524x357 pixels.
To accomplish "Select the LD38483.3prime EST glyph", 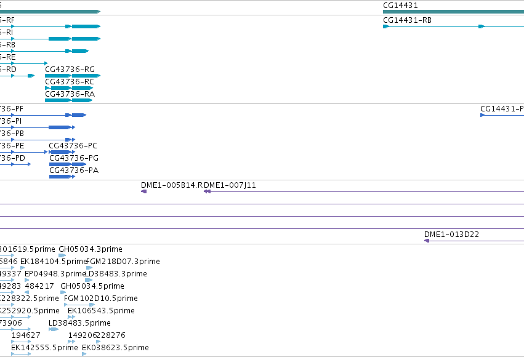I will coord(89,280).
